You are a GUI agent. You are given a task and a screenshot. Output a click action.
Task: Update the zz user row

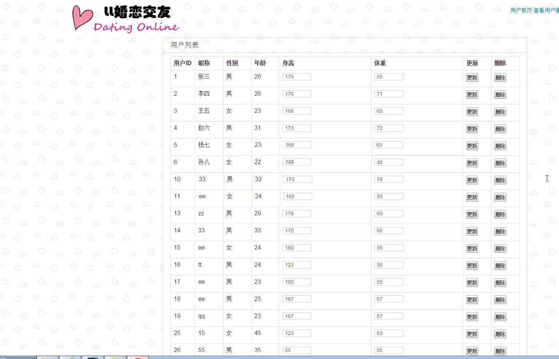tap(472, 214)
